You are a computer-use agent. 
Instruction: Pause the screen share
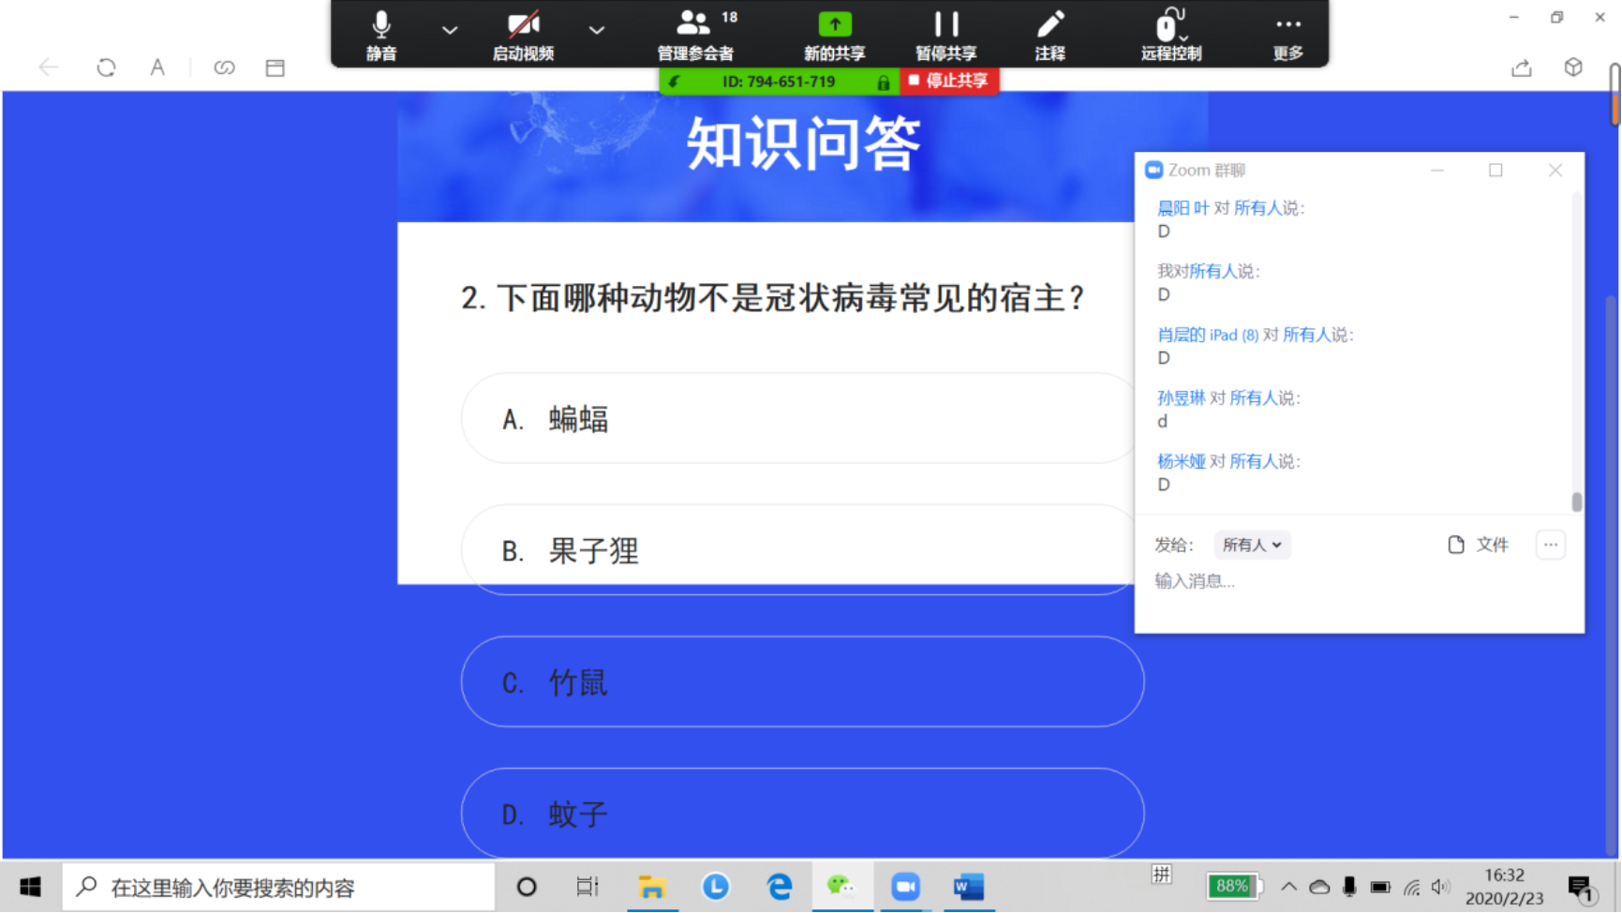[945, 35]
